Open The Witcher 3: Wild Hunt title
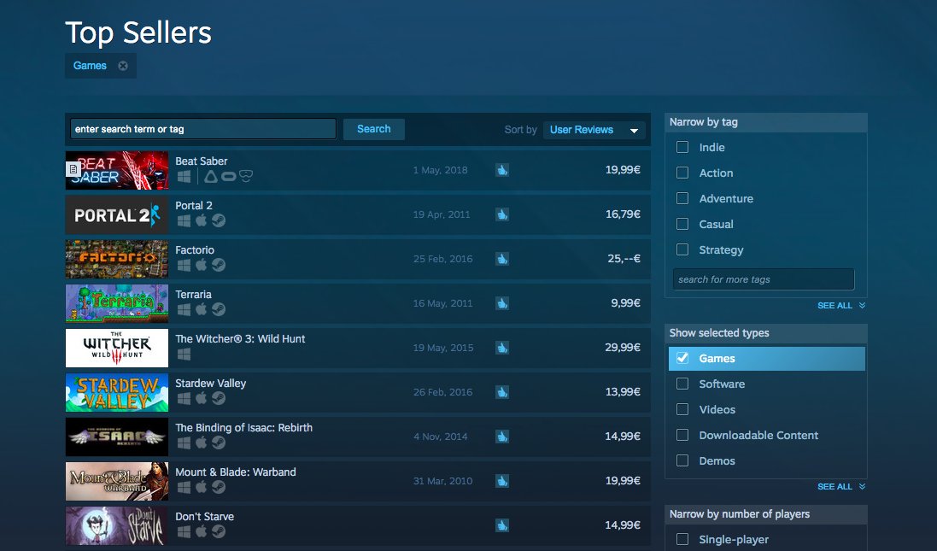Screen dimensions: 937x551 (240, 339)
